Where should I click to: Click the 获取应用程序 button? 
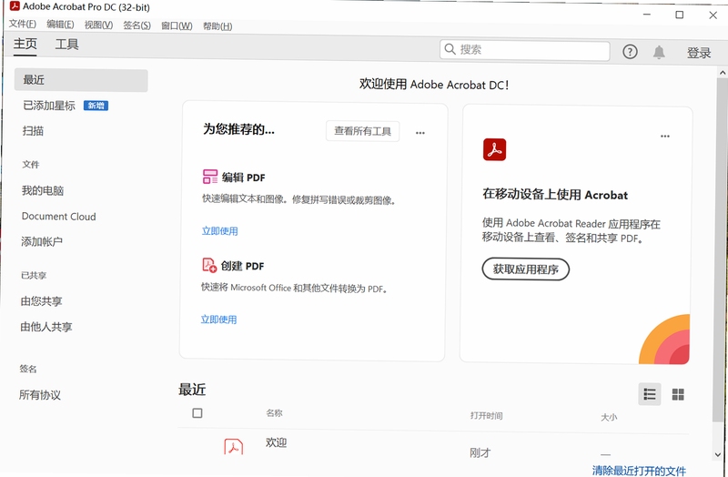tap(526, 269)
